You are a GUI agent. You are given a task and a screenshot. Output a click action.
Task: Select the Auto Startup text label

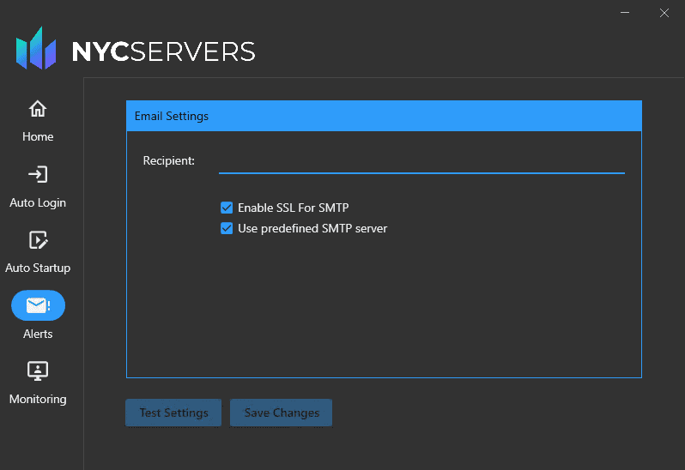[38, 268]
